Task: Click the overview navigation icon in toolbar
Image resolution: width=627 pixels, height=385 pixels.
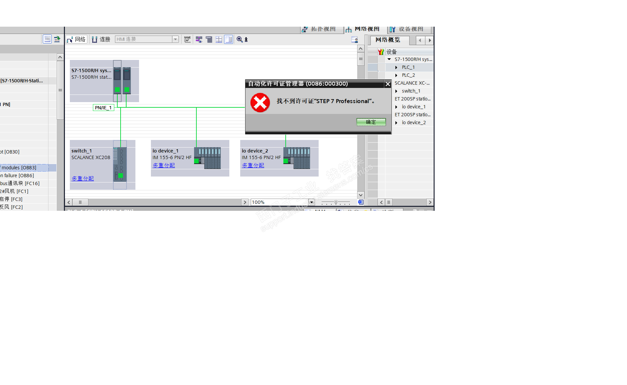Action: [355, 40]
